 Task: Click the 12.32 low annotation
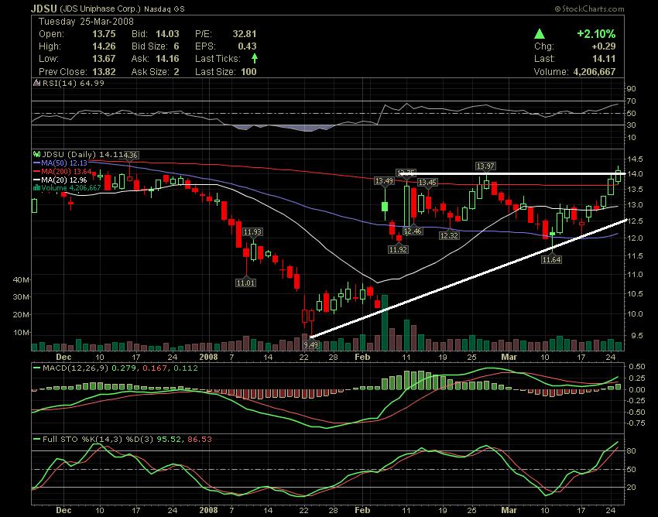coord(448,235)
